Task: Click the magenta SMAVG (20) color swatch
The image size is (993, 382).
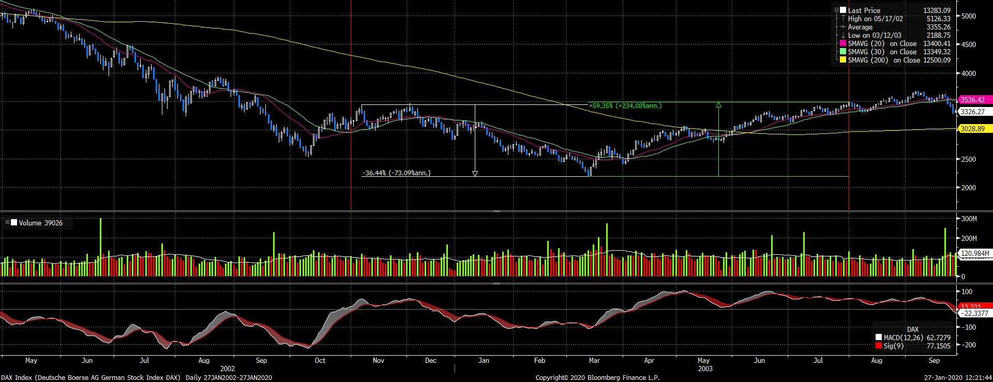Action: point(843,43)
